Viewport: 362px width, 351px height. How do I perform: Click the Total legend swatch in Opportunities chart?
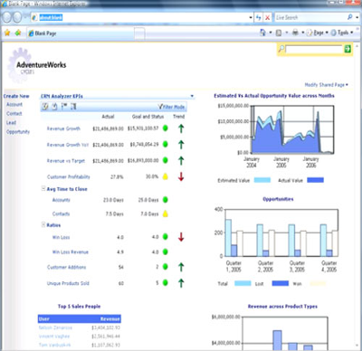tap(243, 283)
